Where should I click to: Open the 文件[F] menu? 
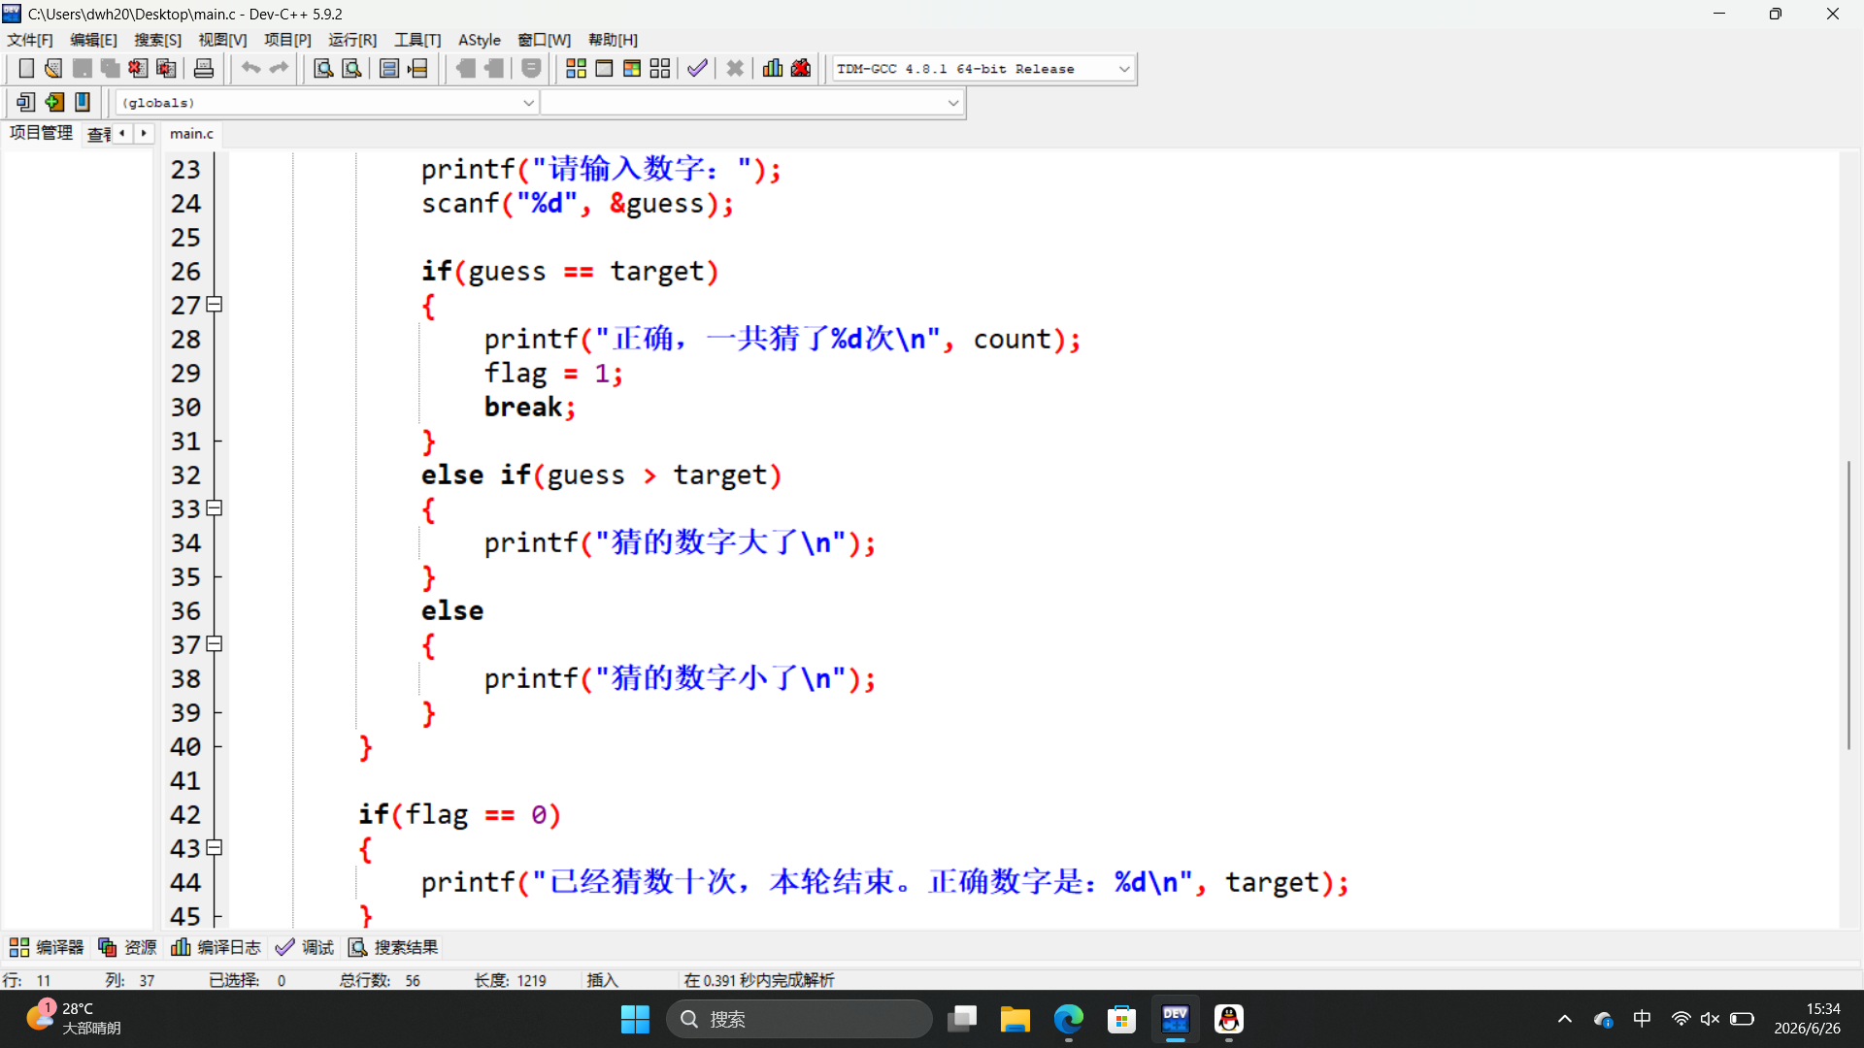[x=30, y=40]
